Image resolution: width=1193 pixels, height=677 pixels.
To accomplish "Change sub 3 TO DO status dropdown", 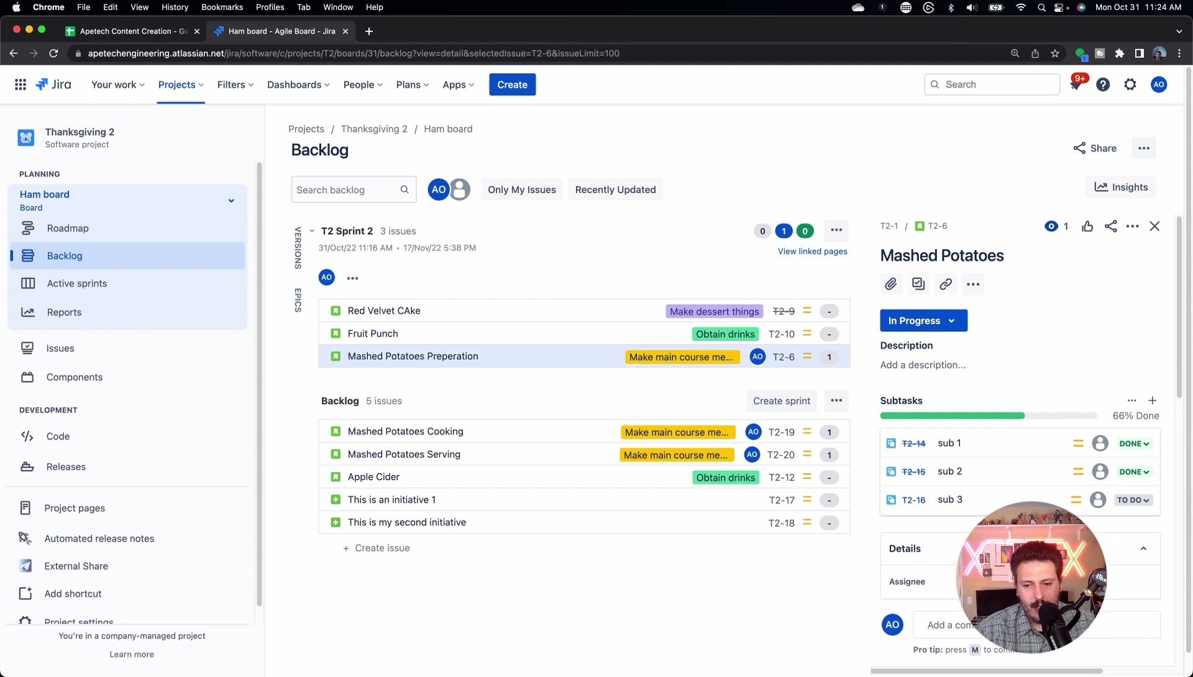I will pos(1133,501).
